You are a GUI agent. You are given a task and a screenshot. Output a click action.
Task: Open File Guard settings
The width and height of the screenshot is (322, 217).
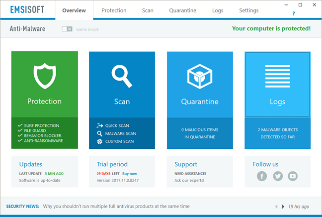pyautogui.click(x=35, y=130)
